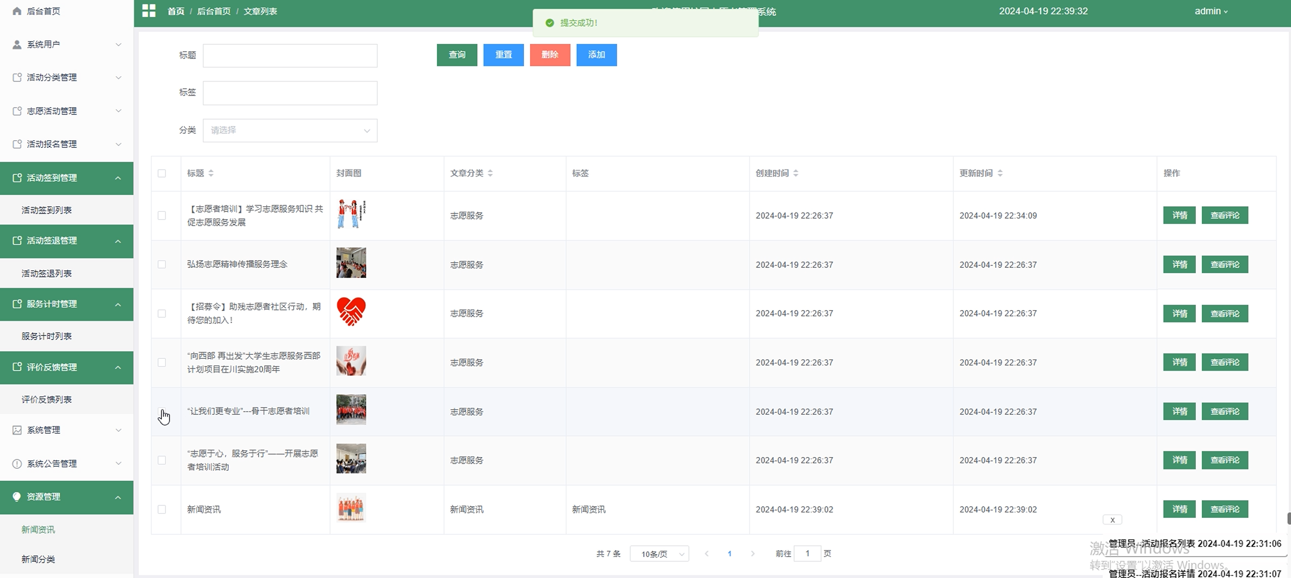Select the 弘扬志愿精神传播服务理念 row checkbox
Viewport: 1291px width, 578px height.
161,264
